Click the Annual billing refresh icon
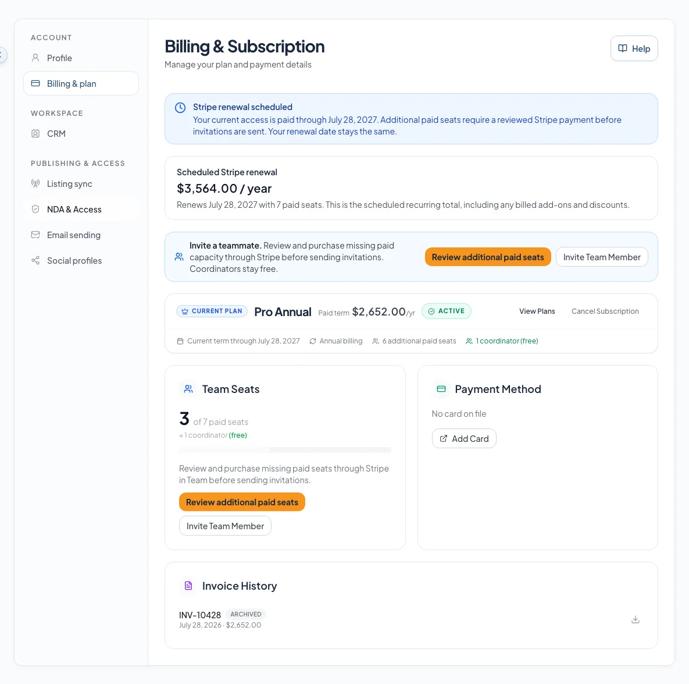The image size is (689, 684). [x=312, y=341]
